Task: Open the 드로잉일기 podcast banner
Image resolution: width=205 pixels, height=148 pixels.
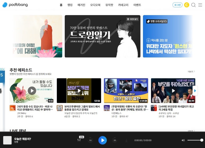Action: (x=102, y=36)
